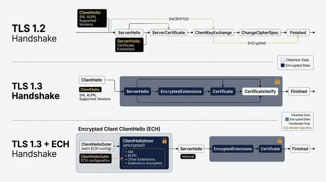Click black ClientHello: label in TLS 1.3 row
The width and height of the screenshot is (326, 182).
pyautogui.click(x=90, y=90)
